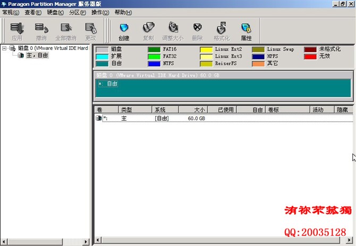Screen dimensions: 356x246
Task: Select the Create (创建) partition icon
Action: point(124,28)
